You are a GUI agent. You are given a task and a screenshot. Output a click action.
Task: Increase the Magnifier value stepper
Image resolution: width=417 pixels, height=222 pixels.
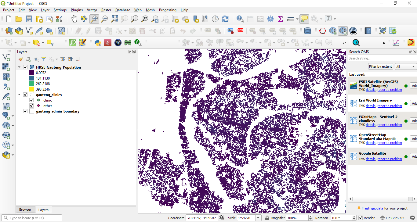tap(311, 217)
